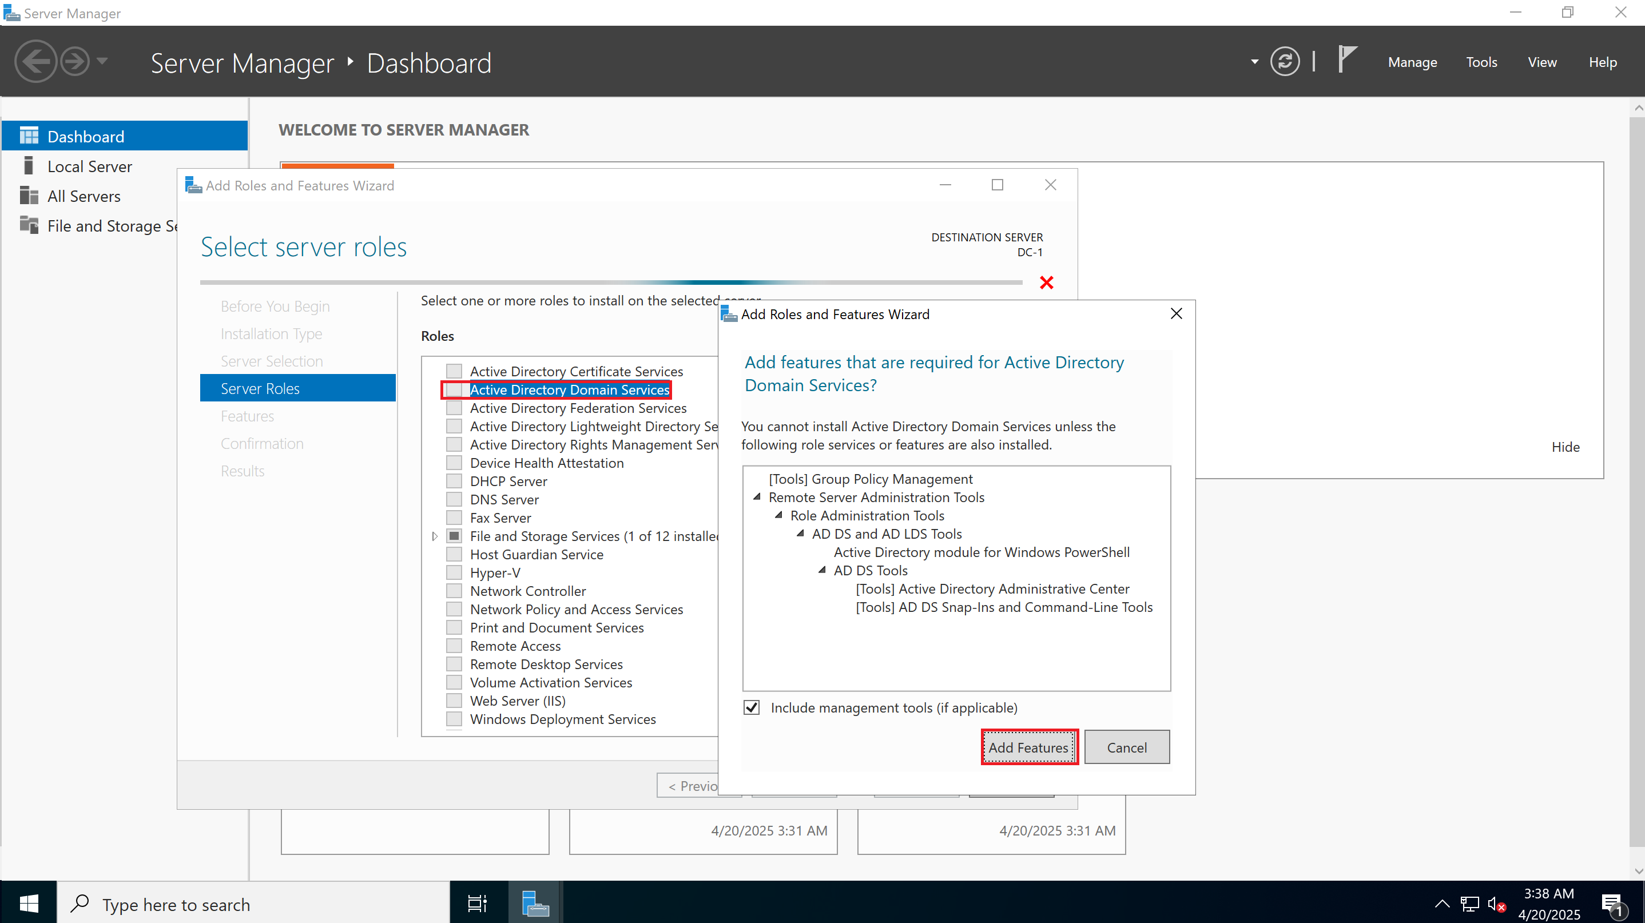Check DNS Server role checkbox
The height and width of the screenshot is (923, 1645).
click(x=454, y=499)
